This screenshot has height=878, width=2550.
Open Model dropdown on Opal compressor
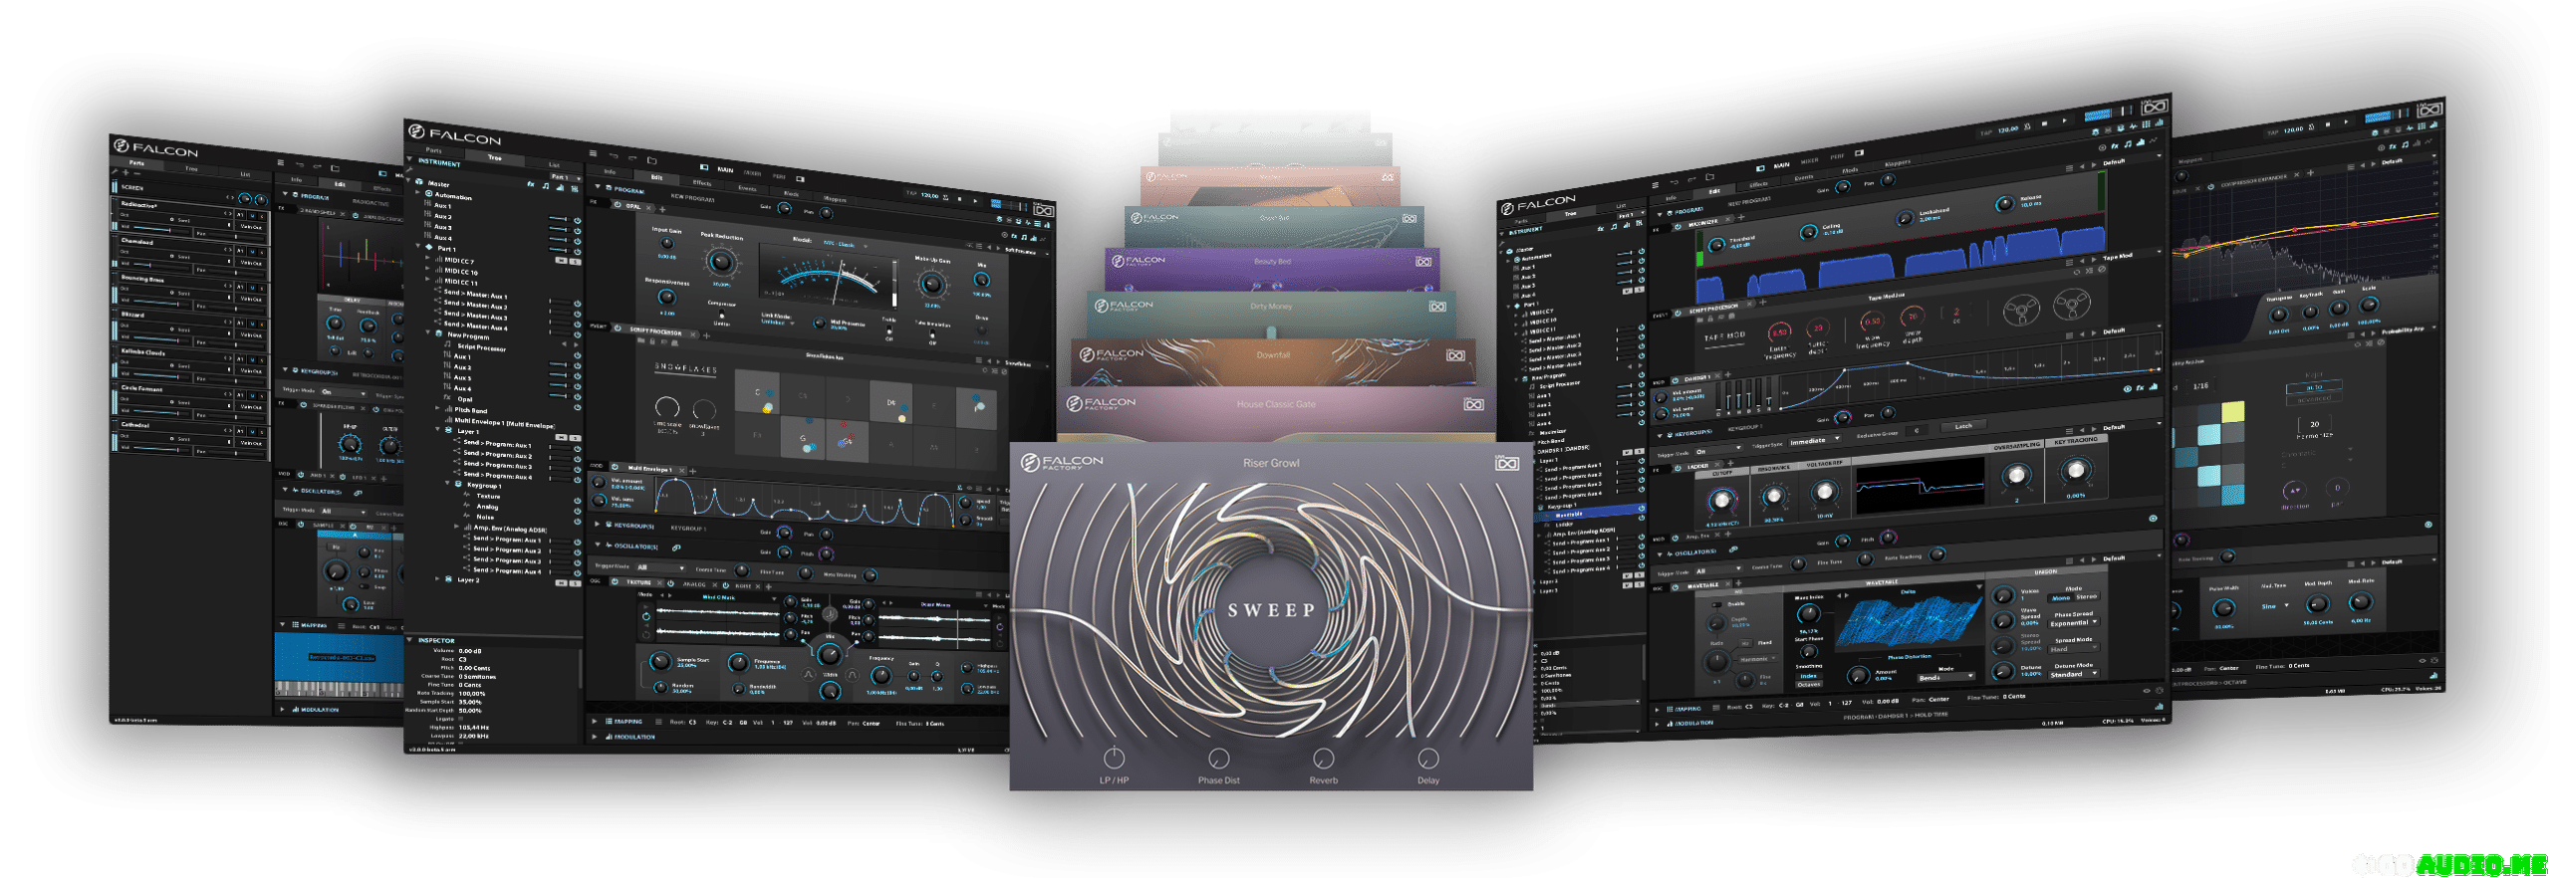[x=845, y=245]
